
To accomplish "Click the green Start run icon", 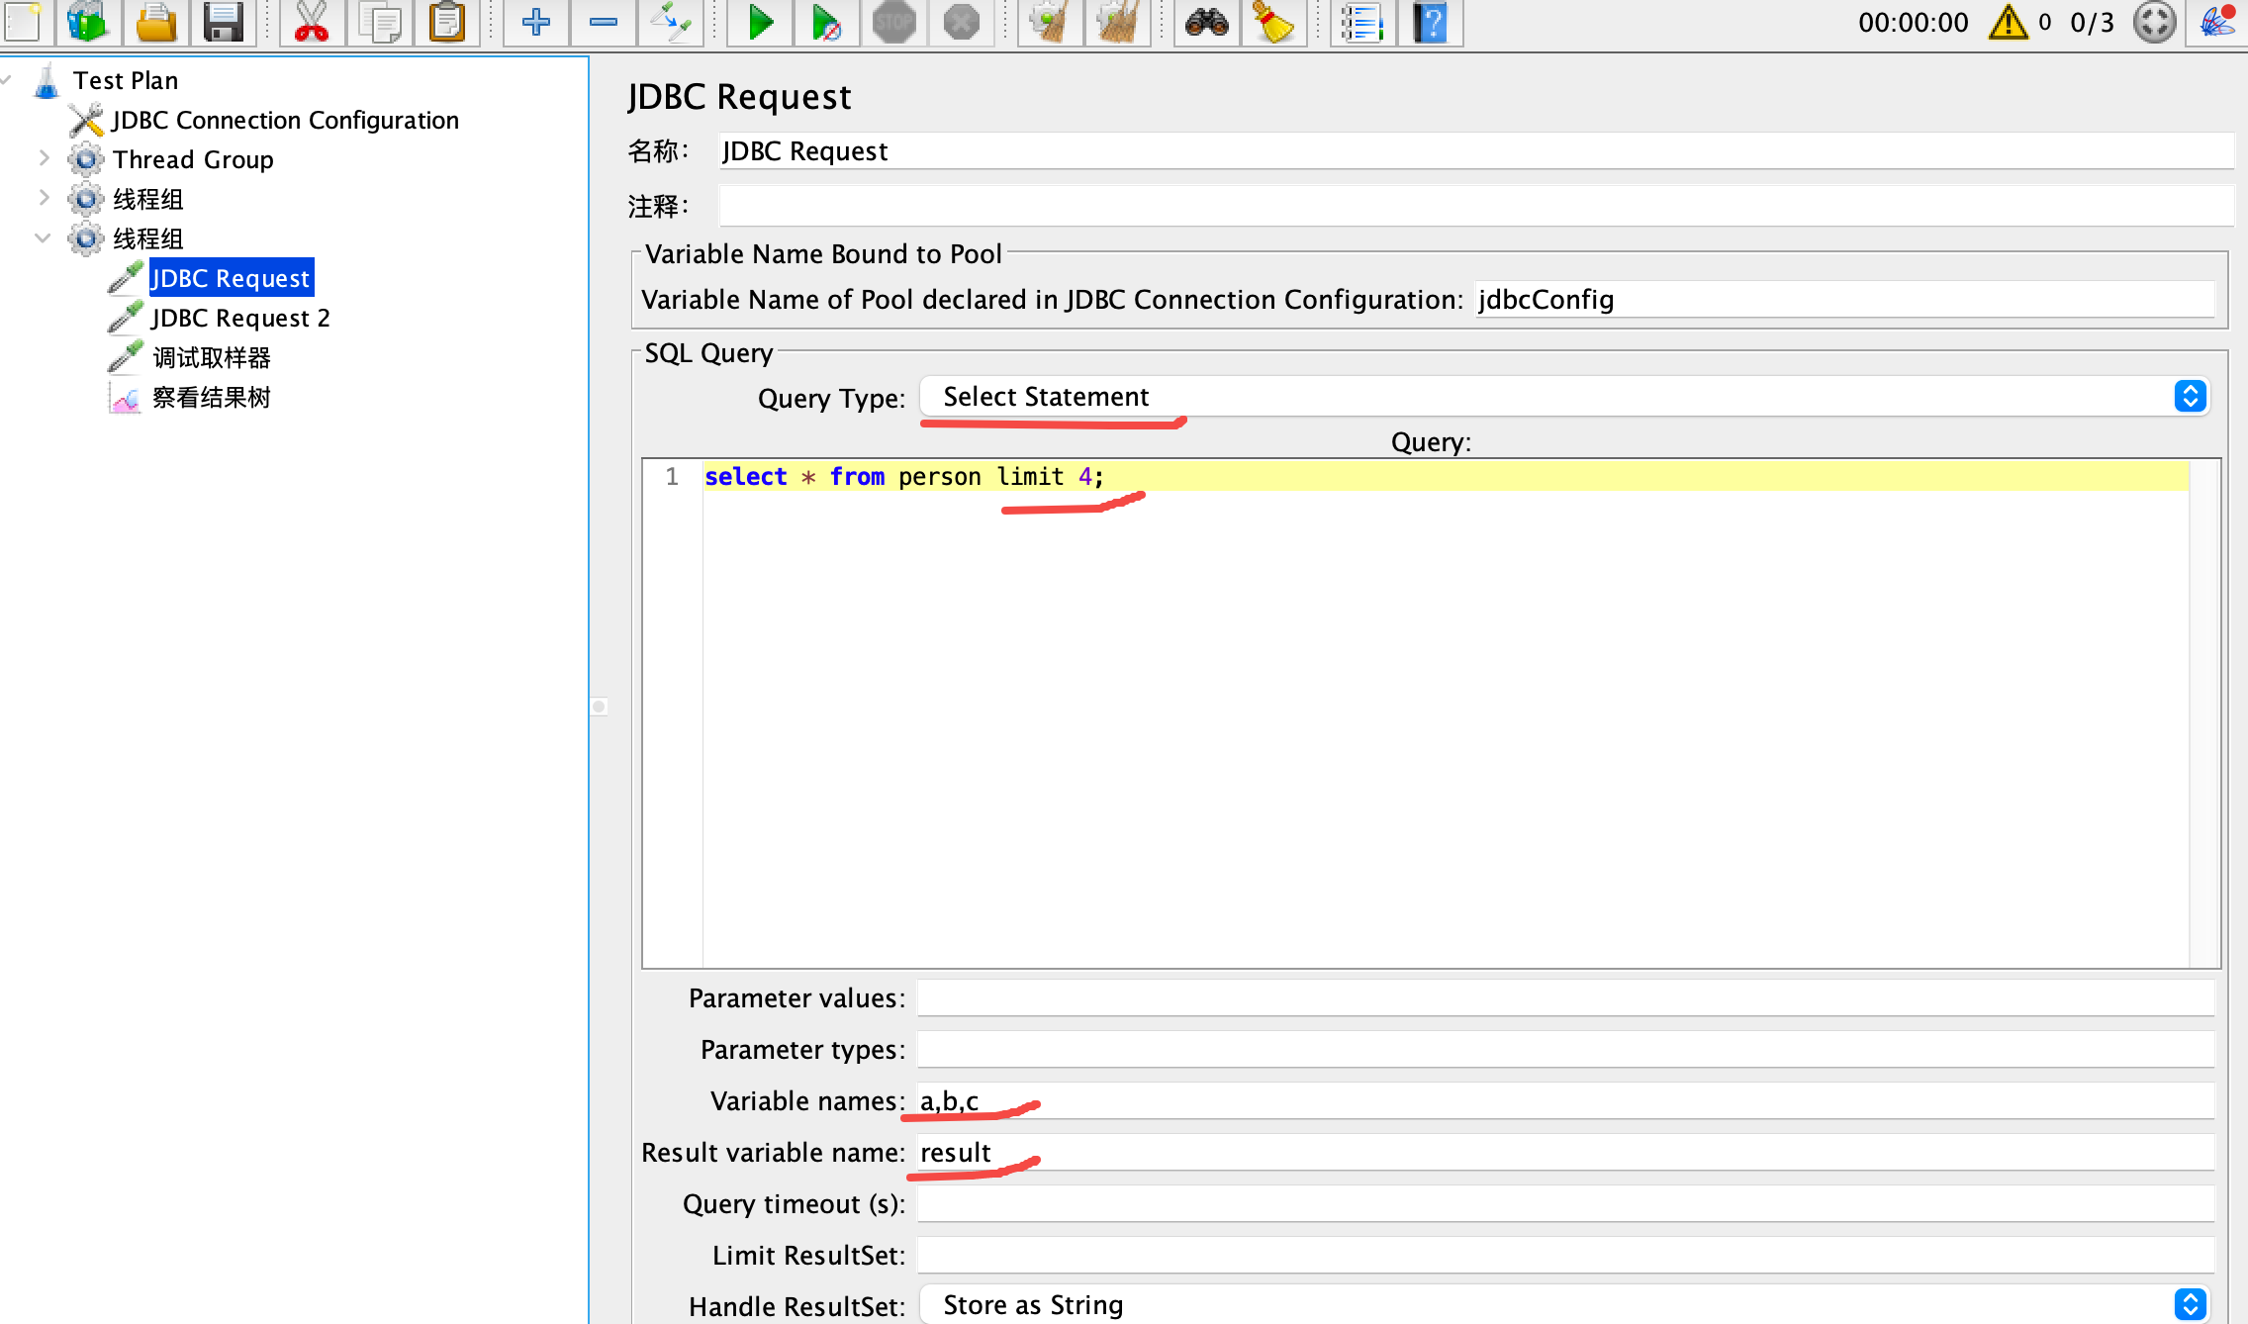I will [760, 22].
